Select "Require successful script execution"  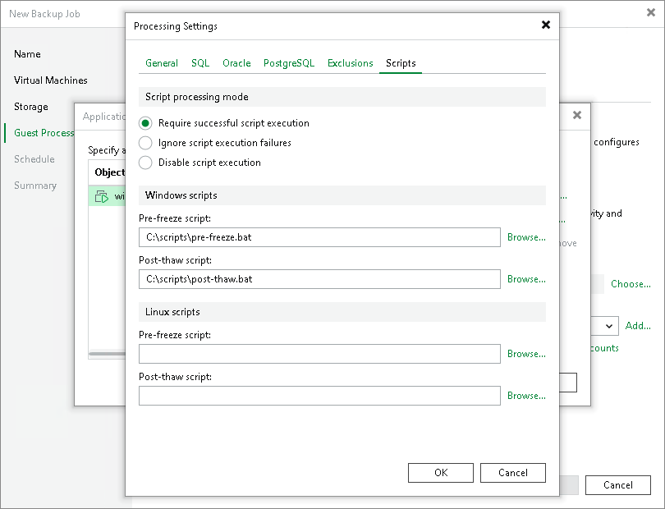click(144, 123)
